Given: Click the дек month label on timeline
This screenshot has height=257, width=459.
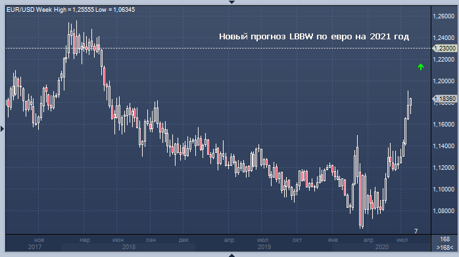Looking at the screenshot, I should point(183,240).
